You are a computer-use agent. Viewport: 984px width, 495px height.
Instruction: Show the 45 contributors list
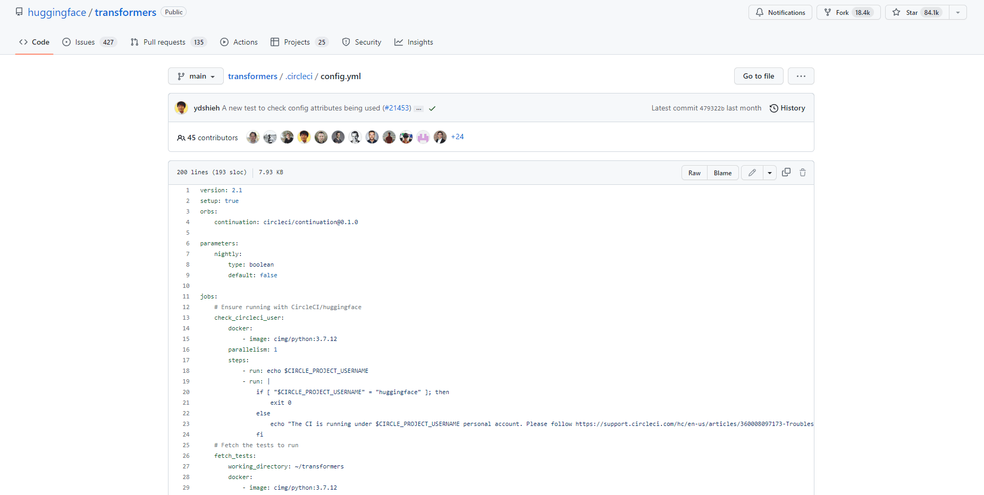click(x=207, y=138)
